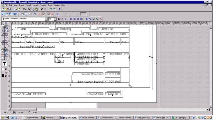Click the Underline formatting button
This screenshot has width=213, height=120.
click(66, 19)
